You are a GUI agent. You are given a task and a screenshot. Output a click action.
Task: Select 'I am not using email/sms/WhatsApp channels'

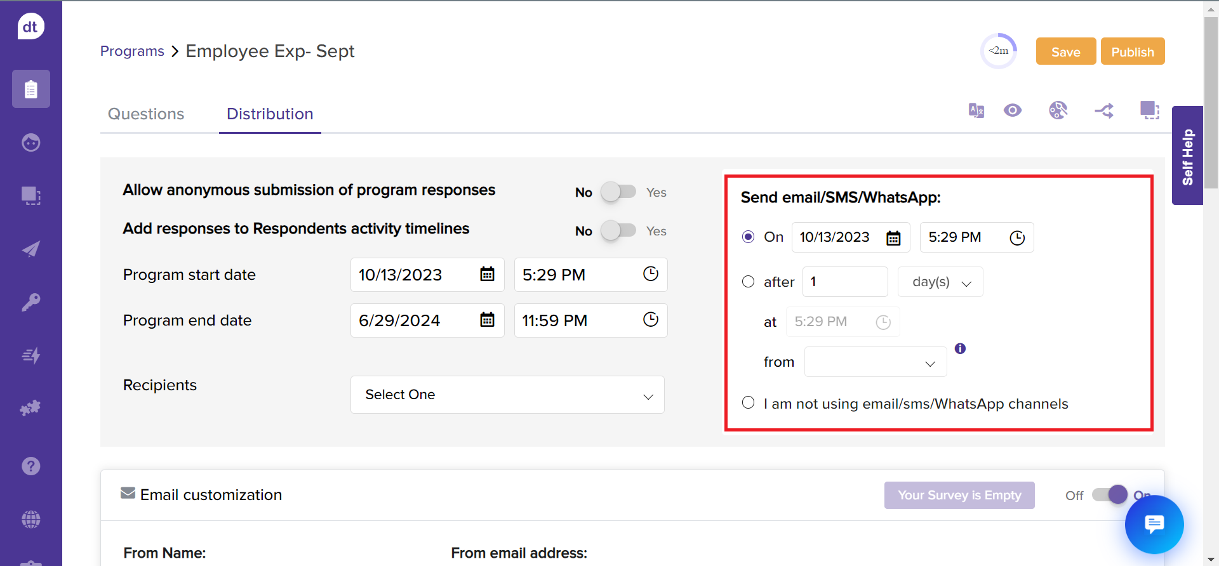point(749,403)
